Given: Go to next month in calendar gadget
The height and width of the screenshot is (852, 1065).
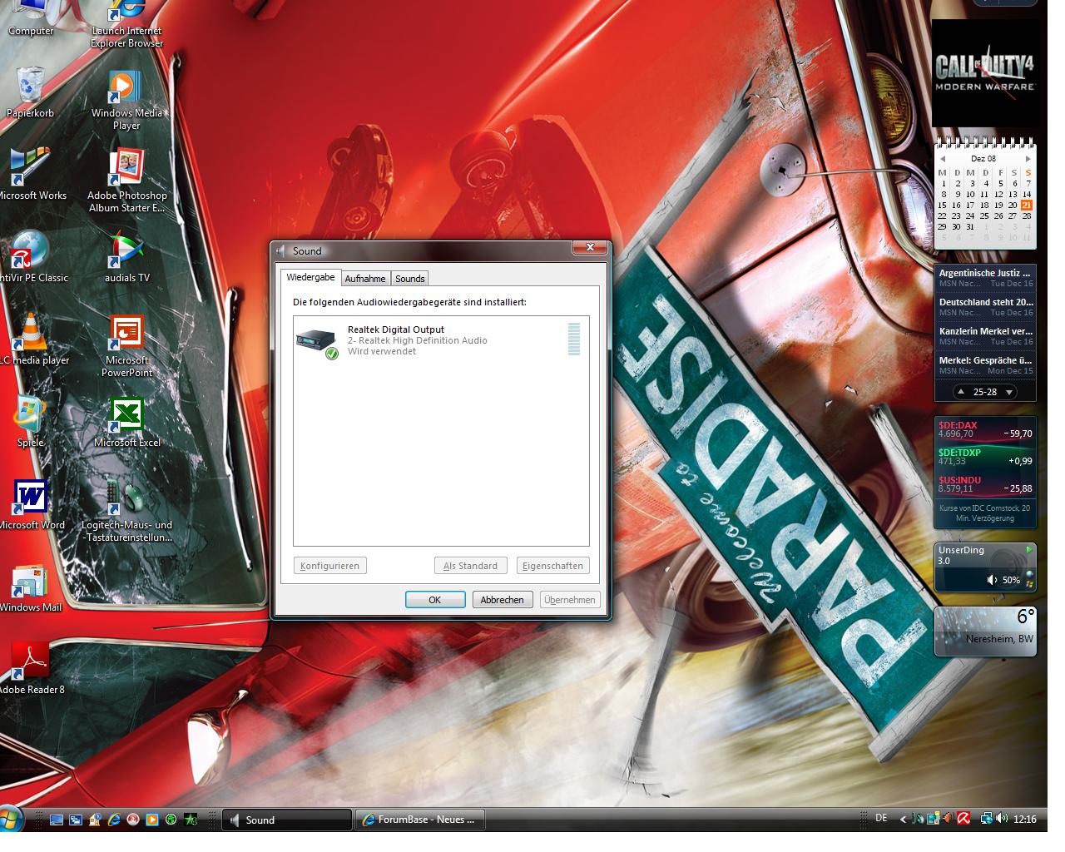Looking at the screenshot, I should tap(1028, 158).
